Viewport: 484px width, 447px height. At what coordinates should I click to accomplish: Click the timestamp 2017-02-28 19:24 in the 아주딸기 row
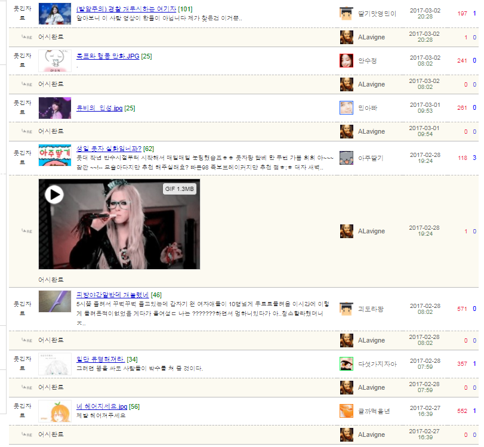click(425, 158)
